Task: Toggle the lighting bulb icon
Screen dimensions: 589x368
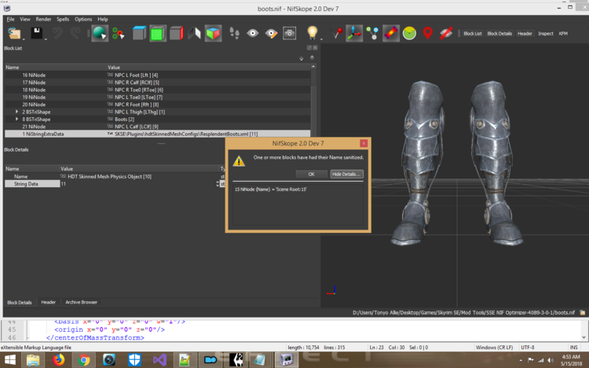Action: 312,33
